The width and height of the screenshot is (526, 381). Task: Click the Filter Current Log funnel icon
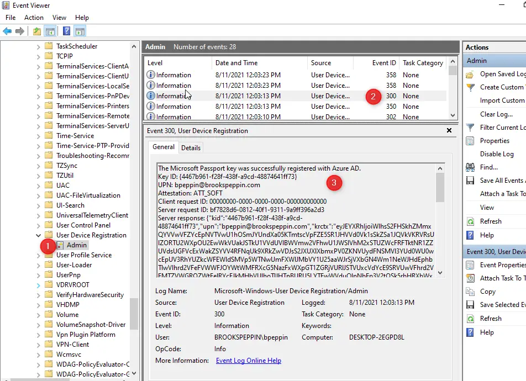click(x=470, y=128)
